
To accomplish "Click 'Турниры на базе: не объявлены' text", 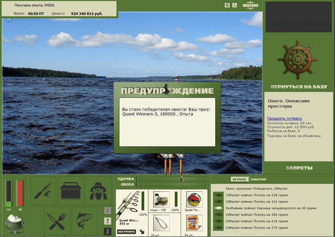I will (x=294, y=136).
